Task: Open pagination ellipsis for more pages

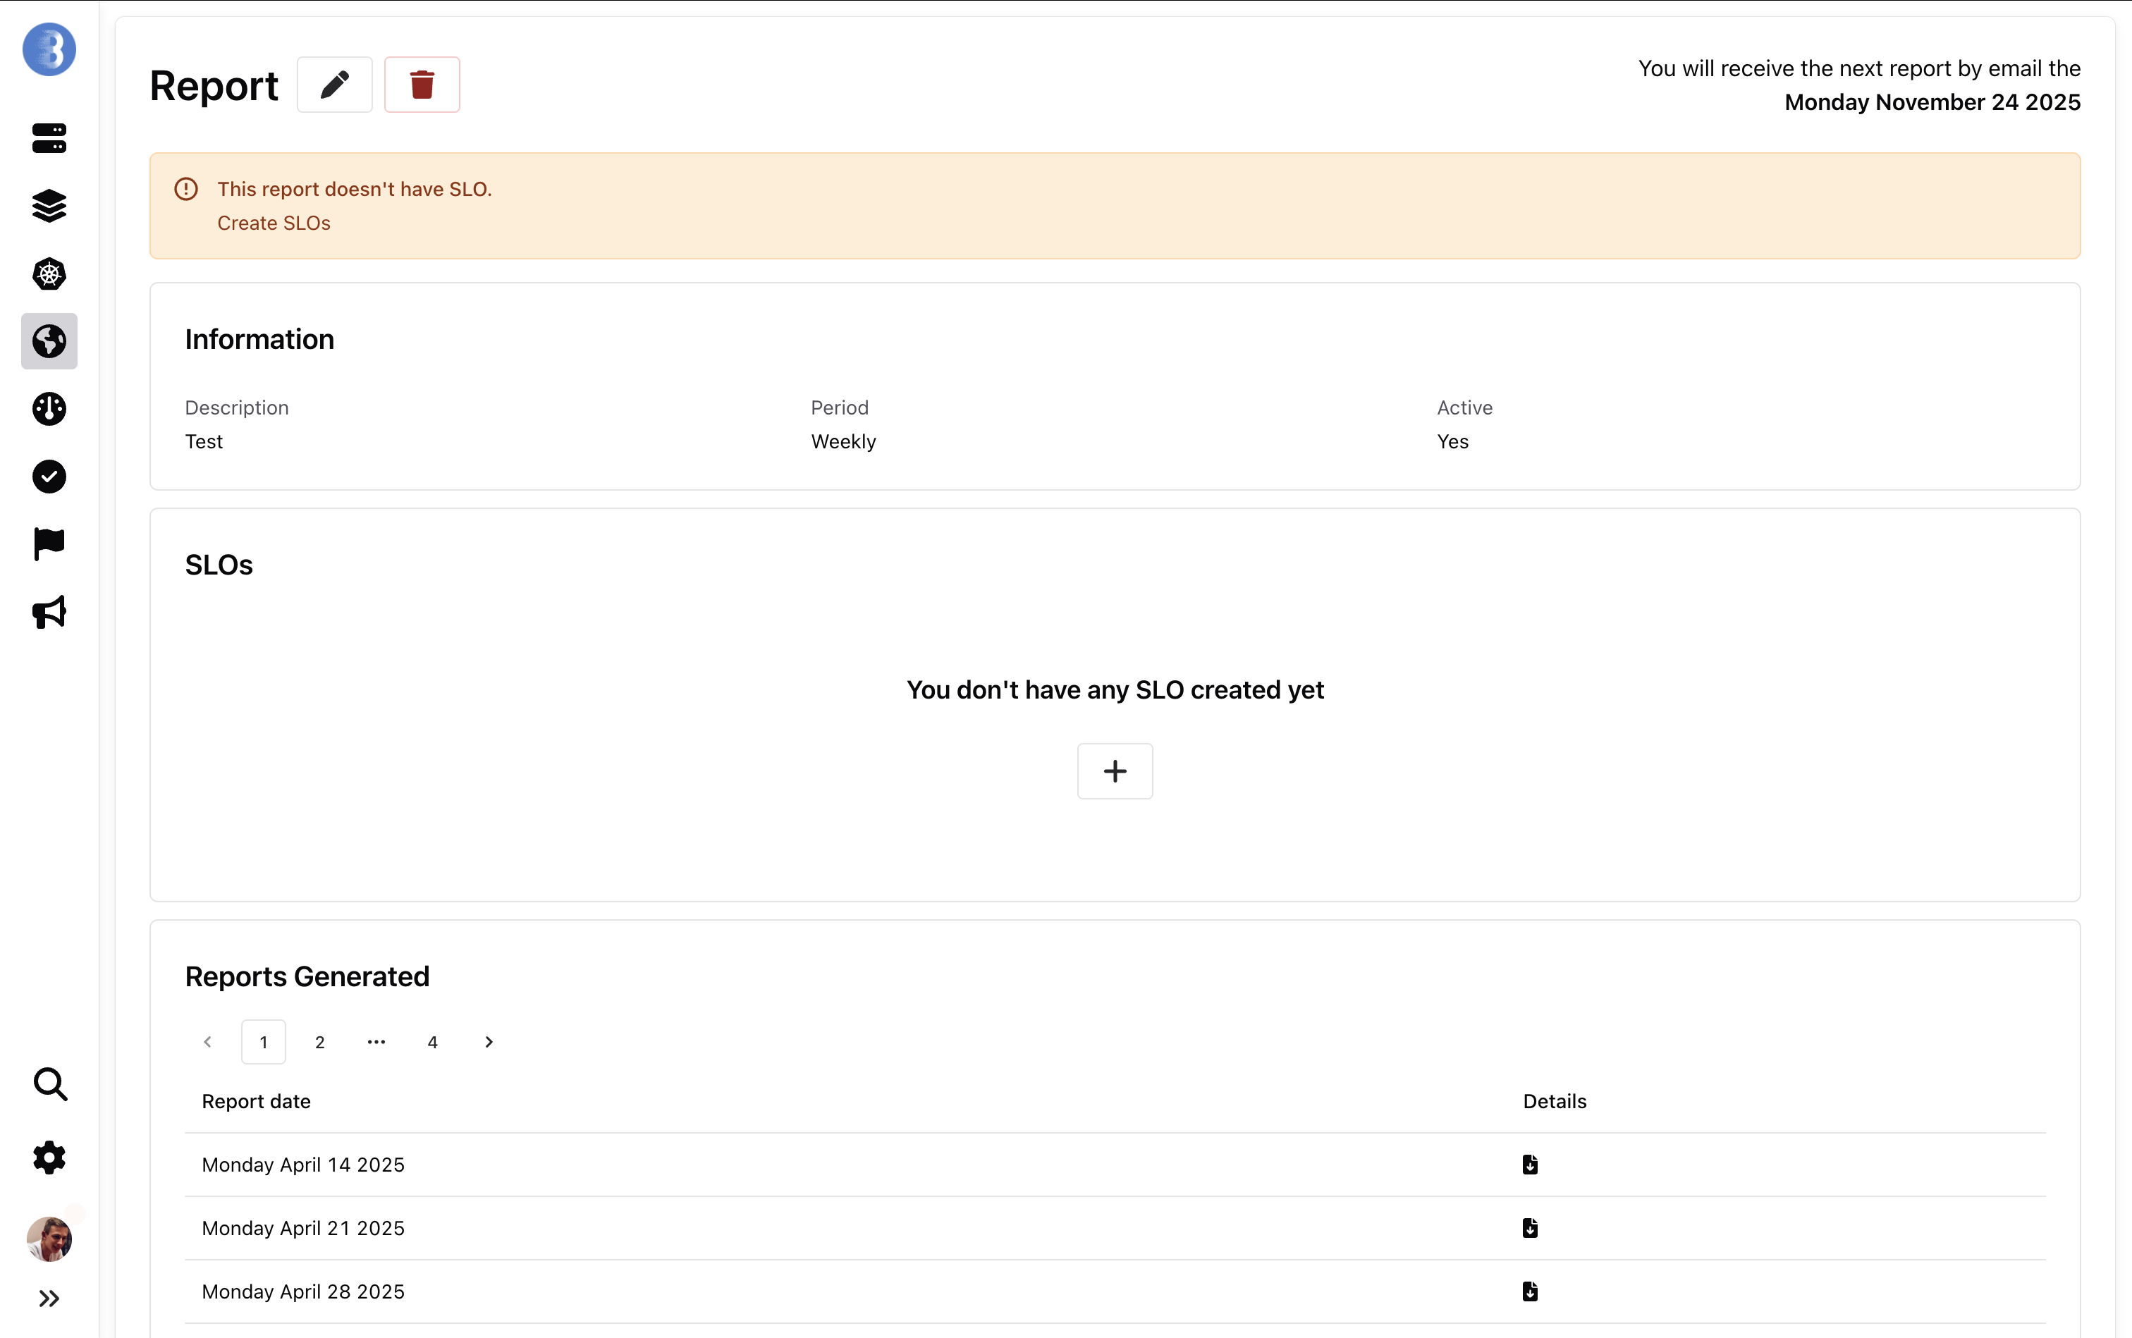Action: click(376, 1041)
